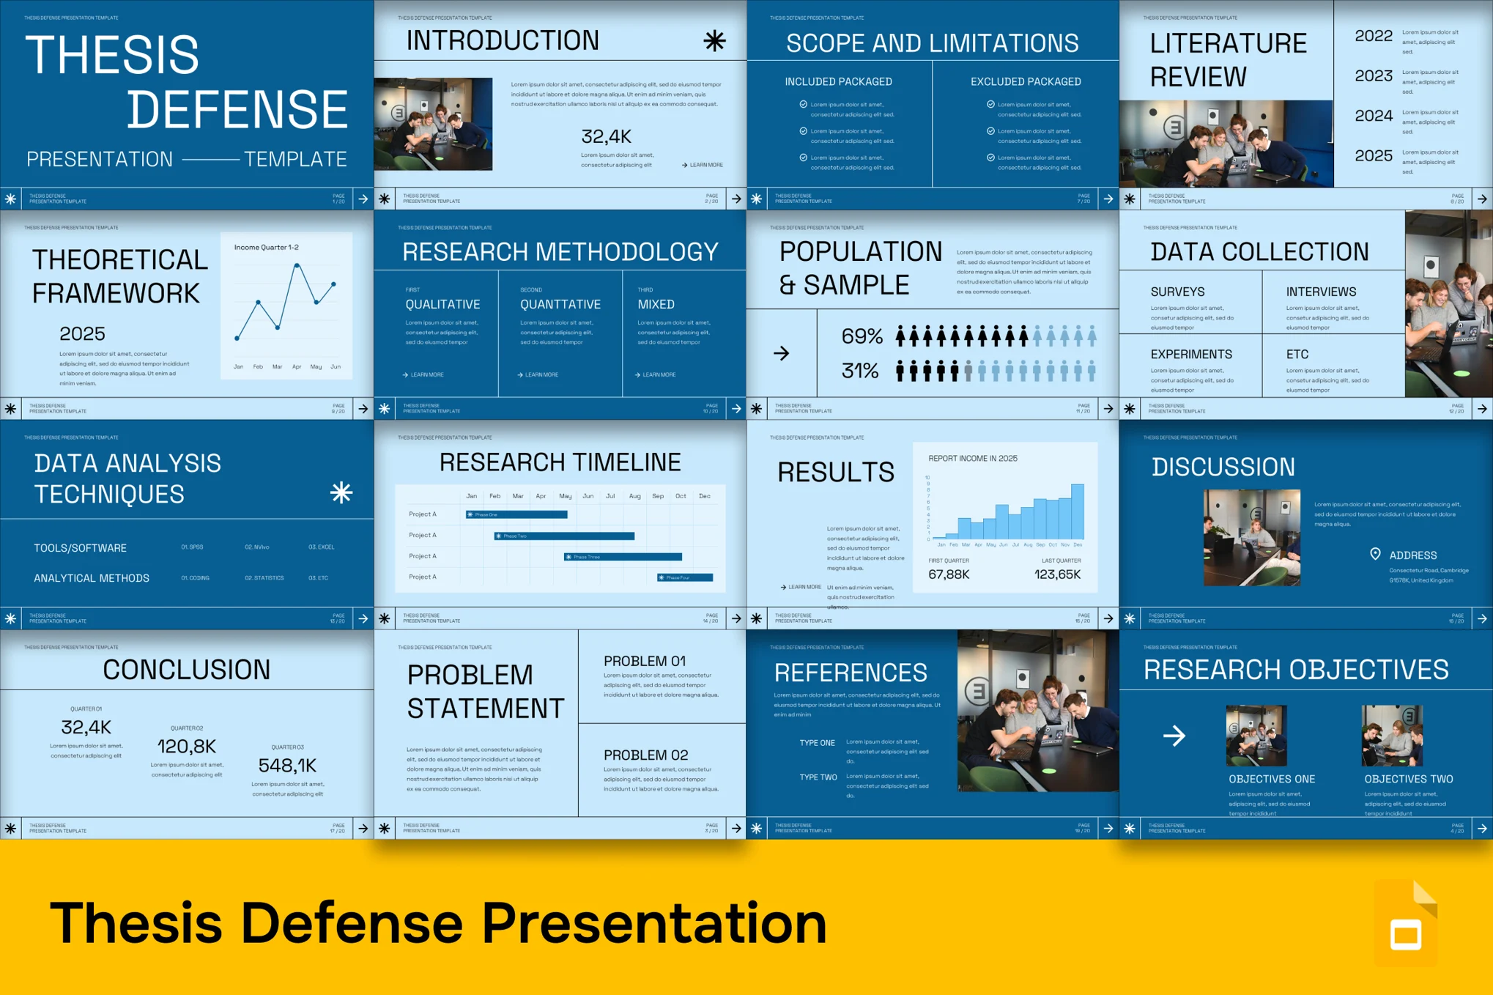Click the large arrow on Research Objectives slide
Screen dimensions: 1493x995
[1174, 736]
